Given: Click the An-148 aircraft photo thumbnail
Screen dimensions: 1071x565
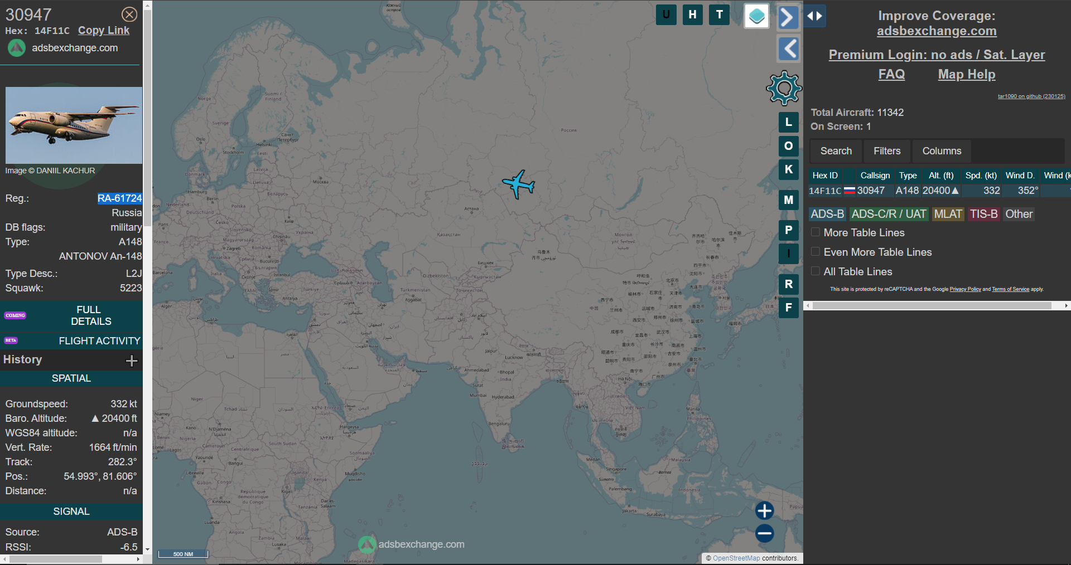Looking at the screenshot, I should pyautogui.click(x=74, y=125).
